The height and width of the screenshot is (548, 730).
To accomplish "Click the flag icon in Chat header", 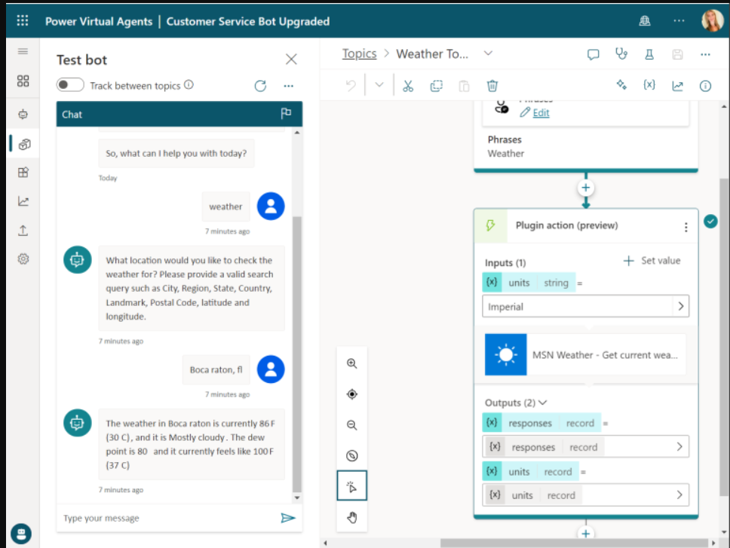I will point(286,114).
